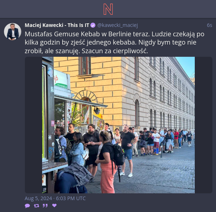Click the purple verified checkmark badge

coord(93,25)
